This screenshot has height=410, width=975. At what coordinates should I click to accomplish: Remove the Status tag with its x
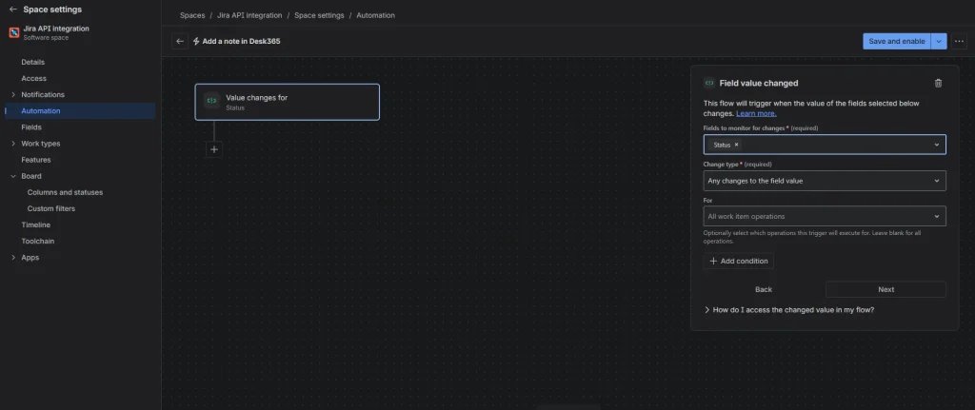[736, 145]
